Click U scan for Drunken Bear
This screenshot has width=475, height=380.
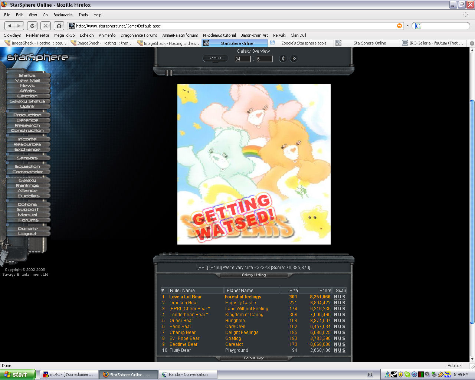tap(340, 303)
